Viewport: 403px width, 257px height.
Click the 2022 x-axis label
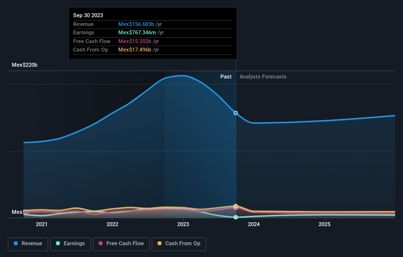pyautogui.click(x=112, y=224)
